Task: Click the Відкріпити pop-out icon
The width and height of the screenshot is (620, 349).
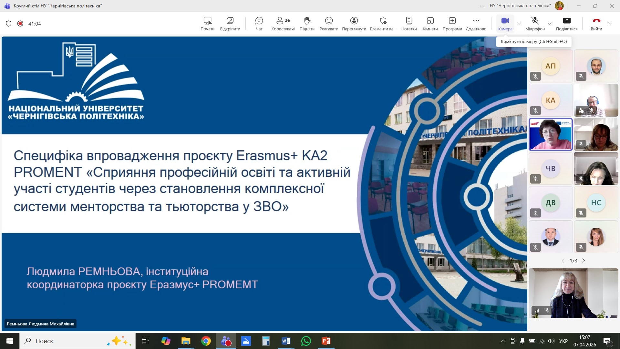Action: [x=230, y=23]
